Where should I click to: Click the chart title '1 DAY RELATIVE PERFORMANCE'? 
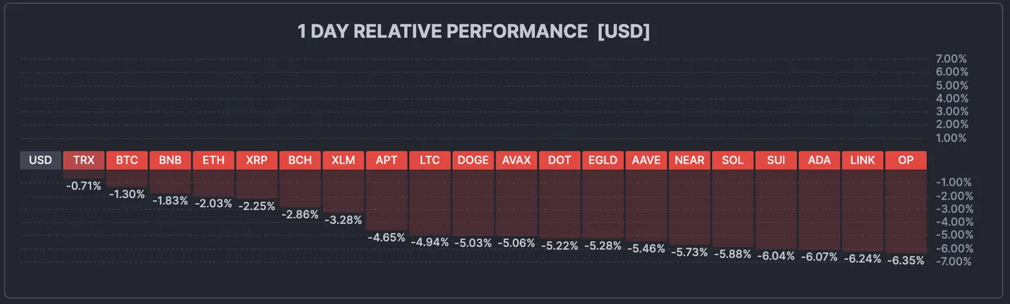click(x=443, y=32)
